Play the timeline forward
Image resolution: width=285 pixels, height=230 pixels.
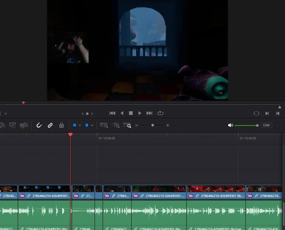point(140,113)
